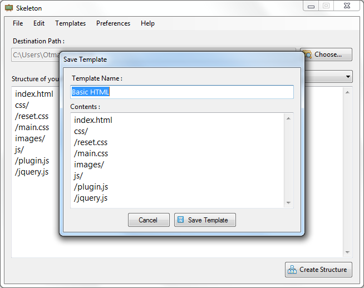
Task: Open the Templates menu
Action: tap(70, 23)
